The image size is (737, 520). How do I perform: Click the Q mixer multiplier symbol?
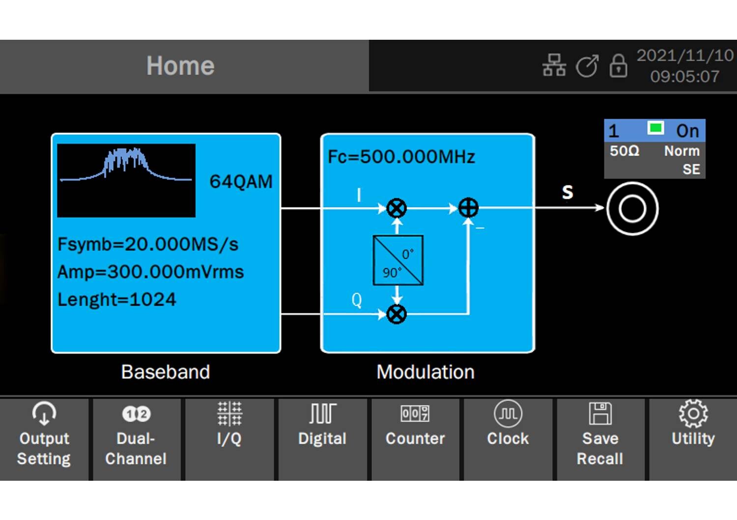click(397, 314)
